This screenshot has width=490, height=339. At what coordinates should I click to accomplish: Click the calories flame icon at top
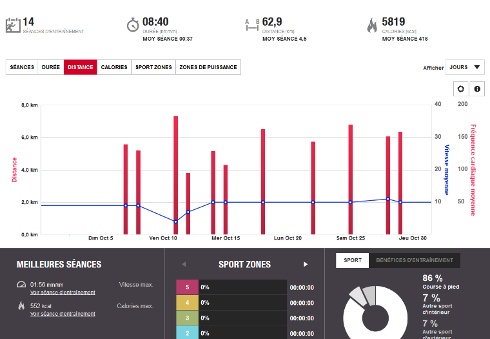pos(372,25)
